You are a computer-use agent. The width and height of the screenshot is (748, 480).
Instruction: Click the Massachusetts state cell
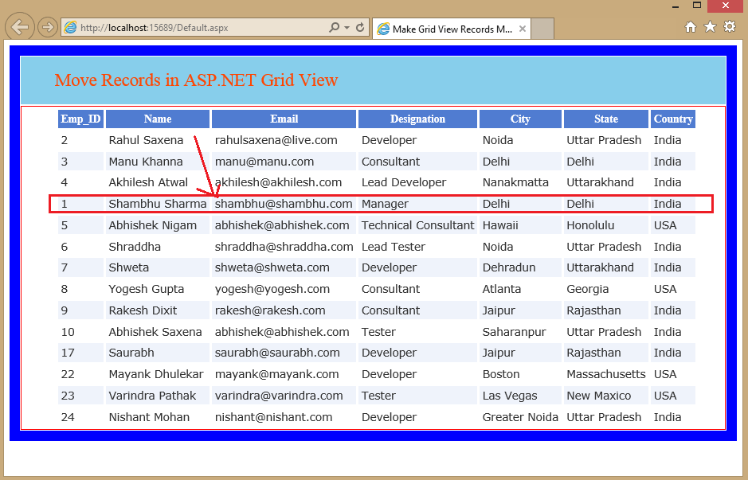click(606, 374)
